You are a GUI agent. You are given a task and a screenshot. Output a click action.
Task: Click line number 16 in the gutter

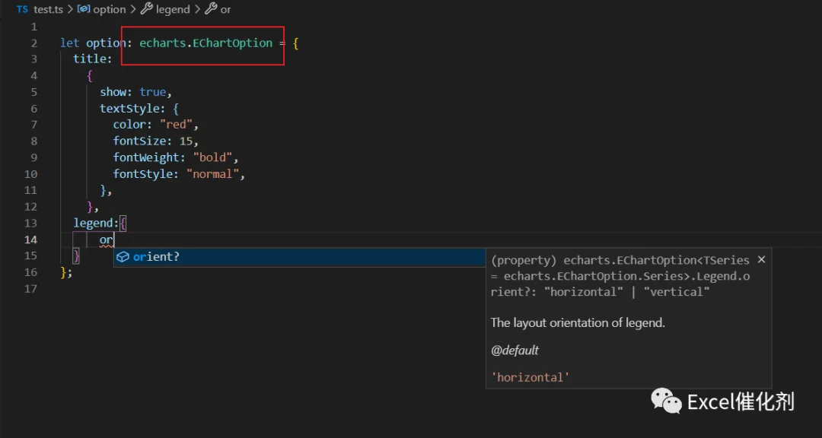(x=31, y=272)
